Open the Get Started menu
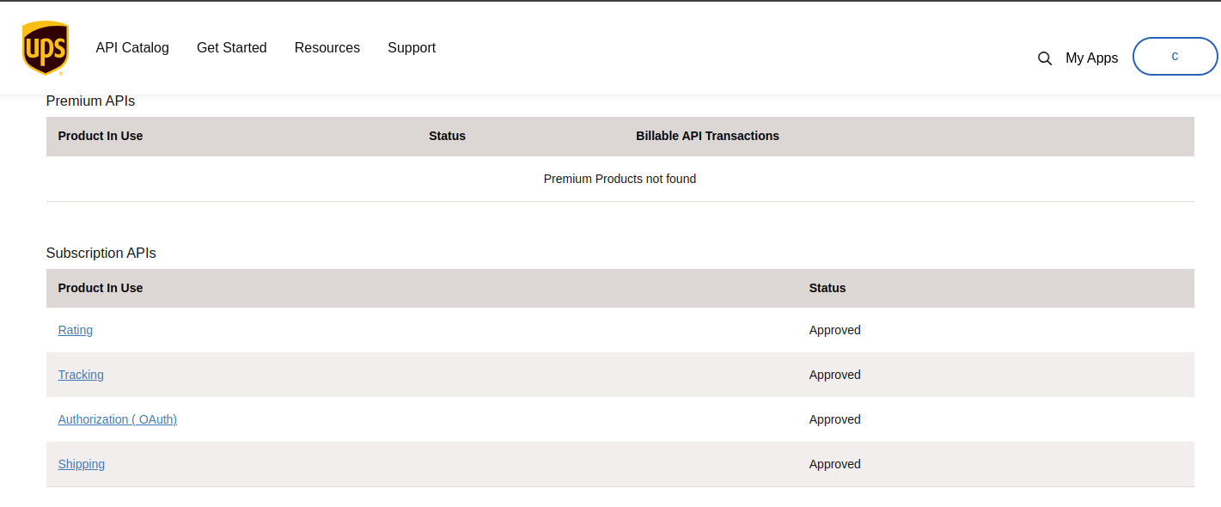 [x=231, y=48]
